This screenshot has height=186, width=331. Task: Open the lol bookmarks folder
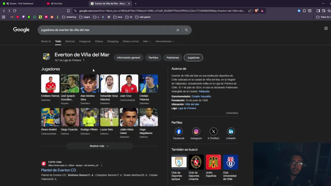point(129,17)
